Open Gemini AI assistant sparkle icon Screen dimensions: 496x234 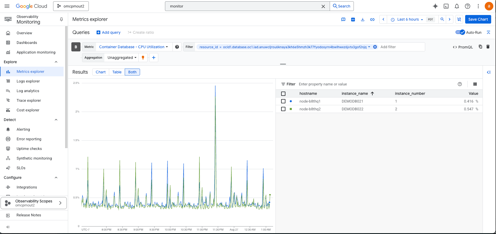point(435,6)
